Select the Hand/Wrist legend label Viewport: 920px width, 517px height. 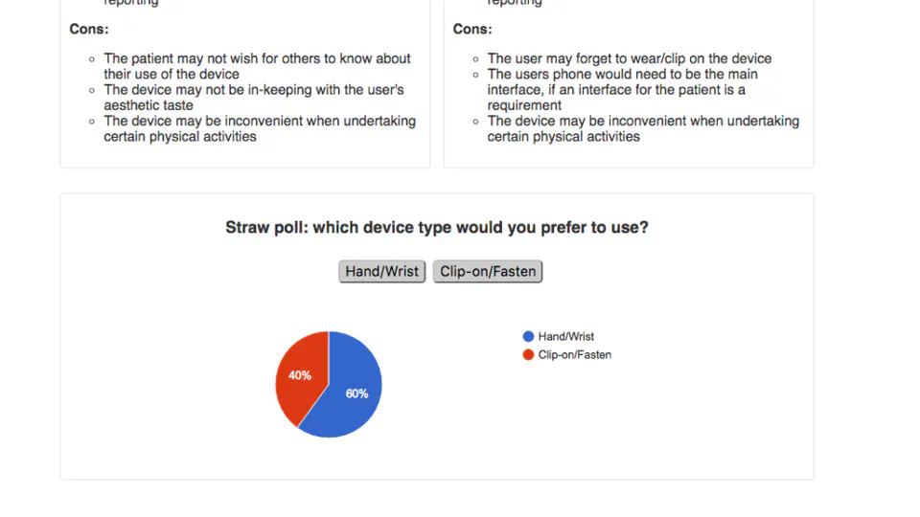point(565,336)
